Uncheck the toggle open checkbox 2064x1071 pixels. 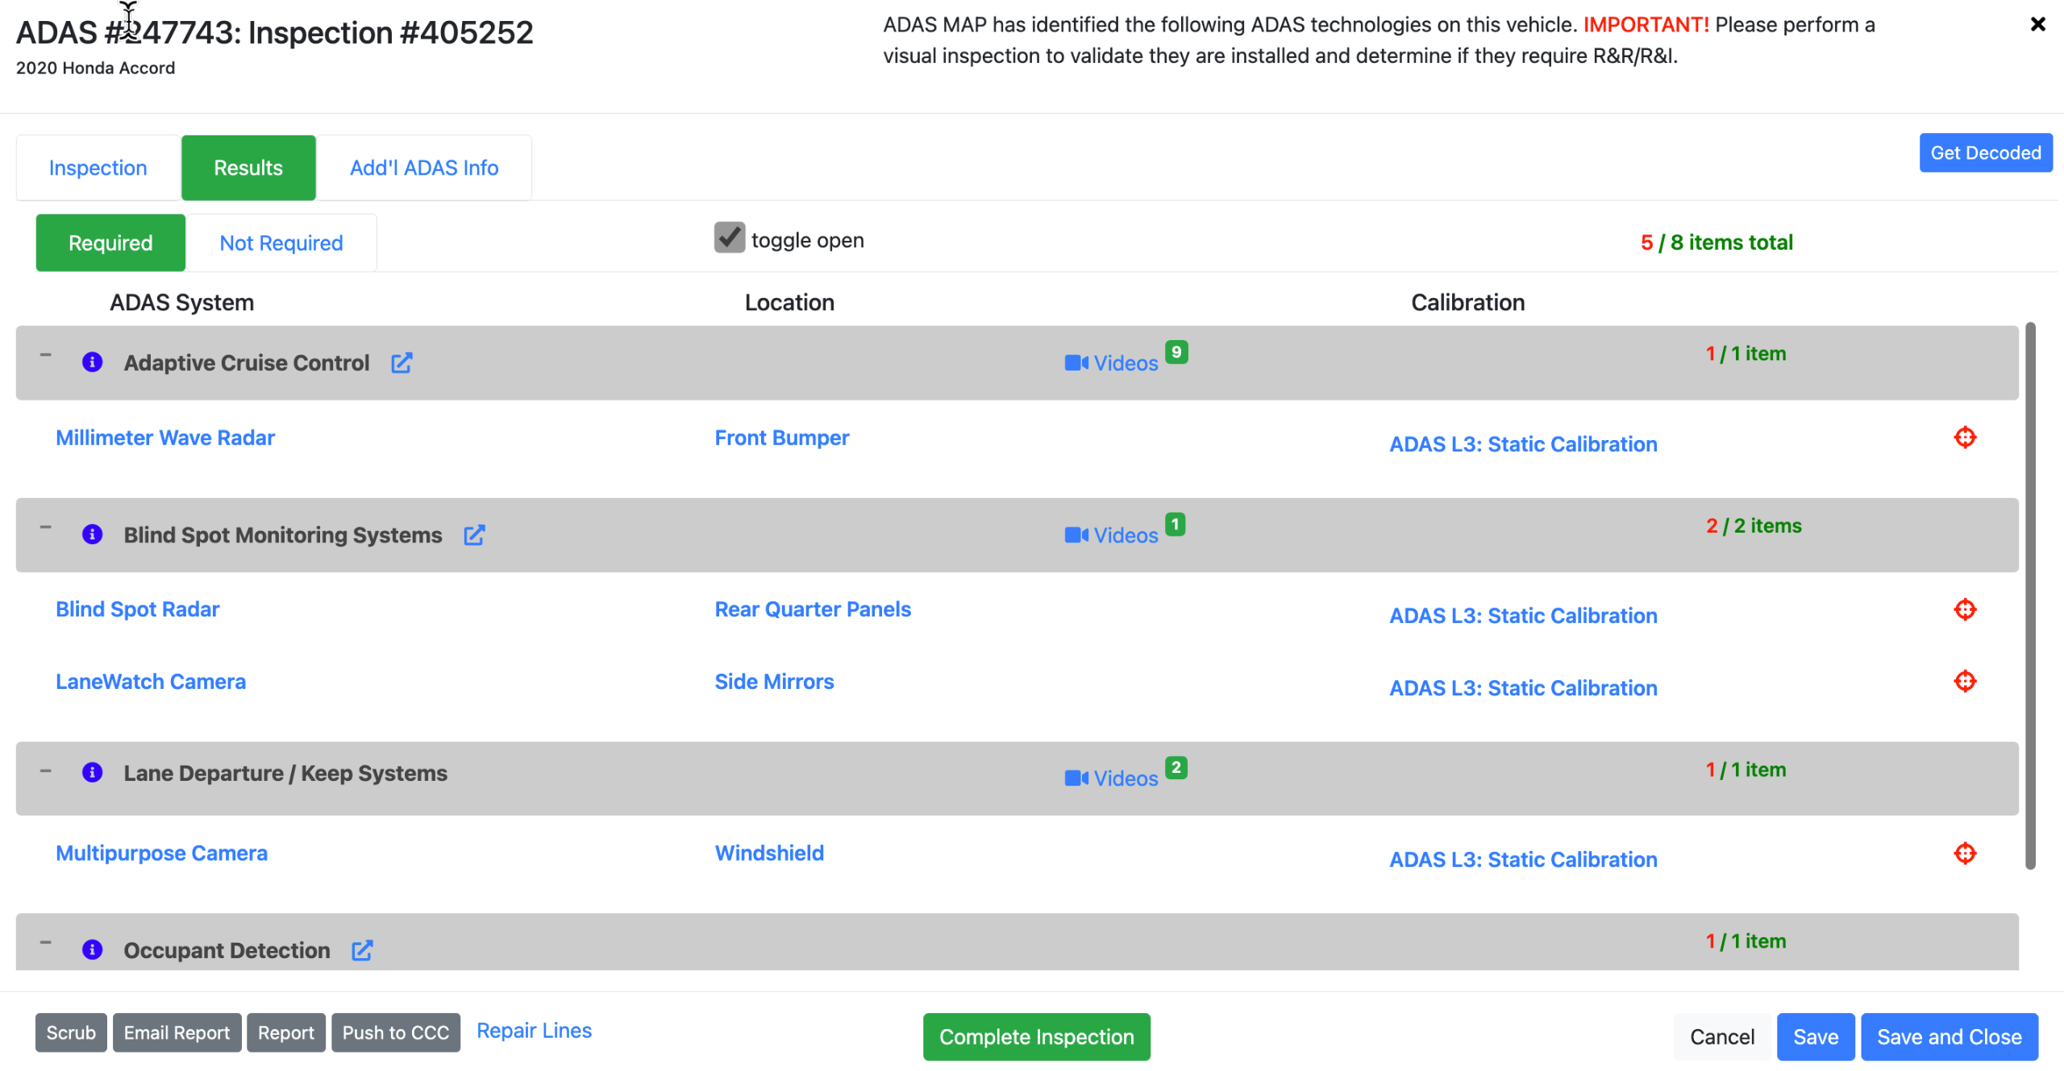pyautogui.click(x=729, y=239)
